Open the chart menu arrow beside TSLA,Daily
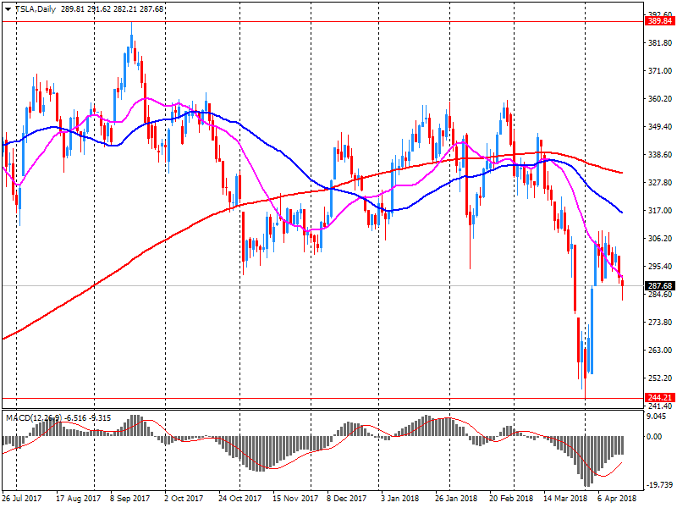 click(8, 9)
